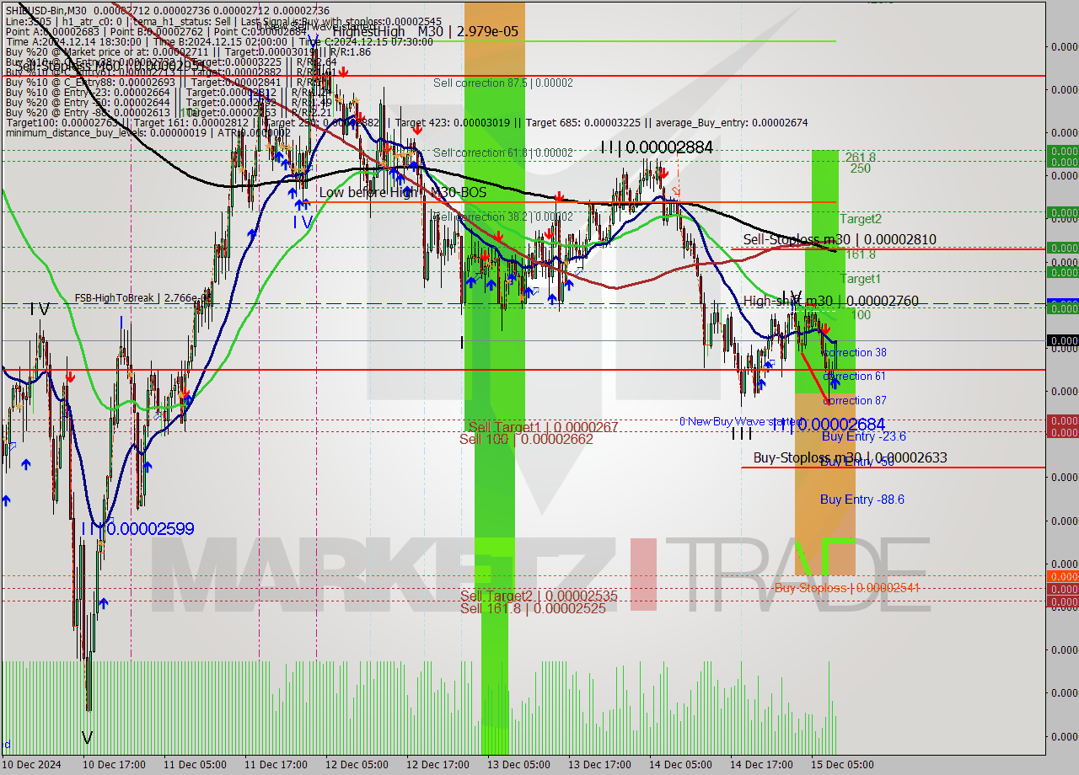Select the 'Sell correction 87.5 | 0.00002' label
This screenshot has width=1079, height=775.
pyautogui.click(x=503, y=83)
